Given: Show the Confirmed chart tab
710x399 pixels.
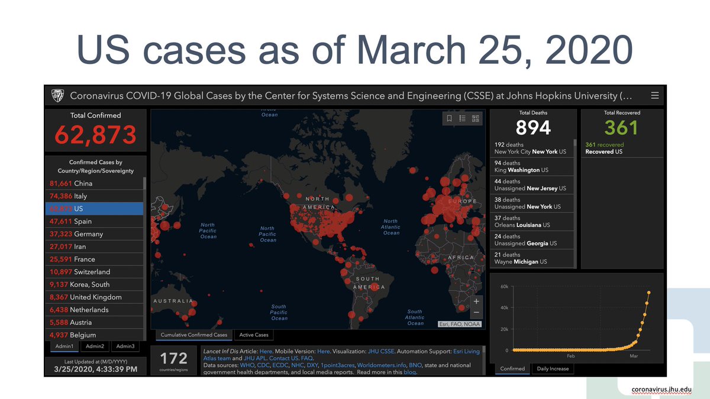Looking at the screenshot, I should pyautogui.click(x=512, y=368).
